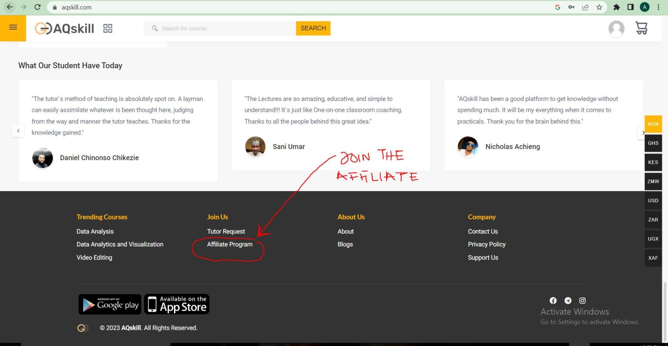Switch currency to ZAR

point(653,219)
